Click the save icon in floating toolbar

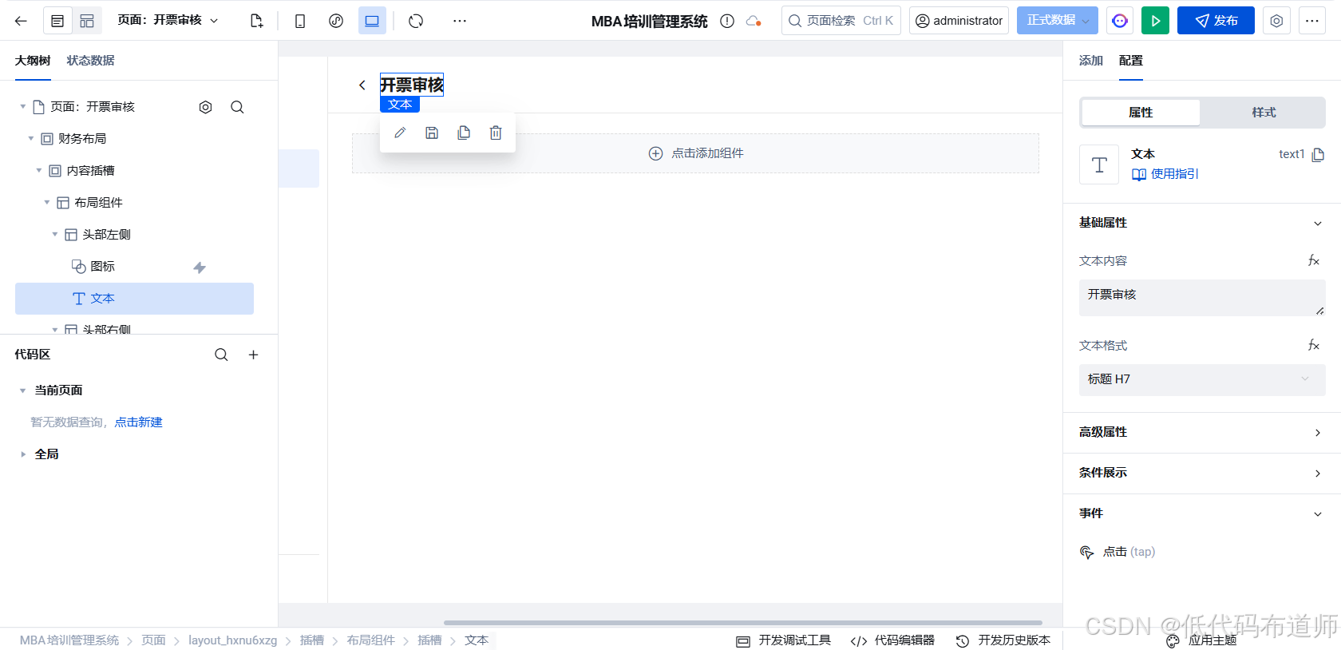point(432,133)
